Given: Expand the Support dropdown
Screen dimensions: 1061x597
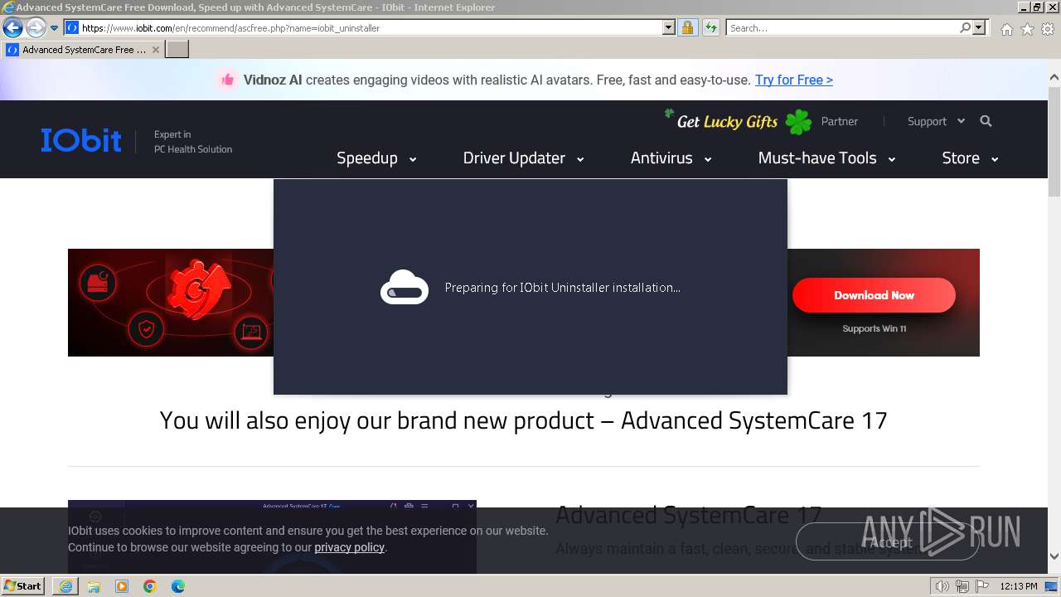Looking at the screenshot, I should tap(936, 121).
